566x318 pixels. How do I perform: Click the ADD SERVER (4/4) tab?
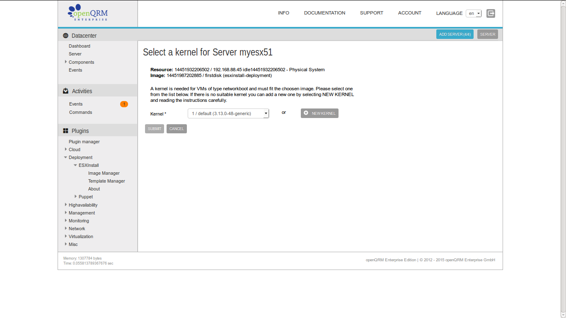click(x=455, y=34)
